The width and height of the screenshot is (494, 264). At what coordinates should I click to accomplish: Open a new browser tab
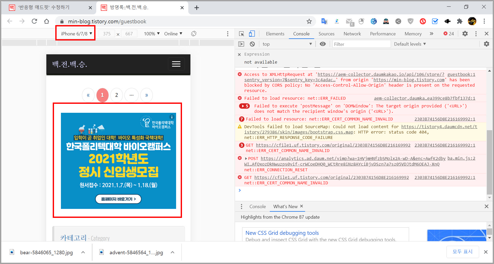click(197, 8)
